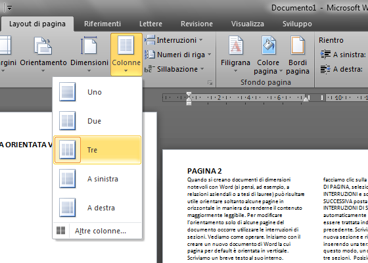Open the Quick Access Toolbar customize arrow
Screen dimensions: 368x263
[9, 8]
